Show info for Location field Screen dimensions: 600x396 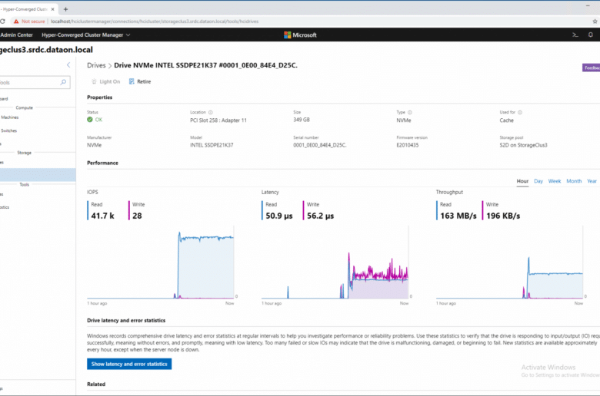[x=211, y=112]
